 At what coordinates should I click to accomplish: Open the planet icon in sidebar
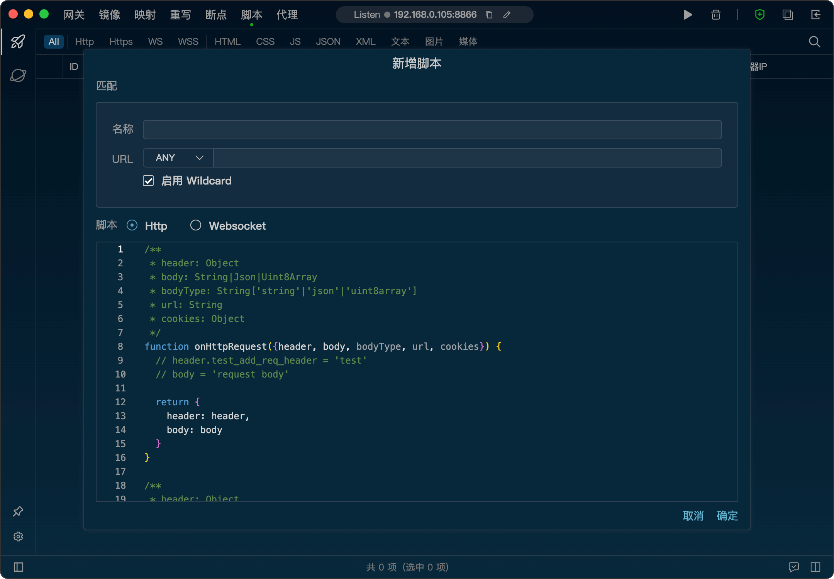point(18,75)
